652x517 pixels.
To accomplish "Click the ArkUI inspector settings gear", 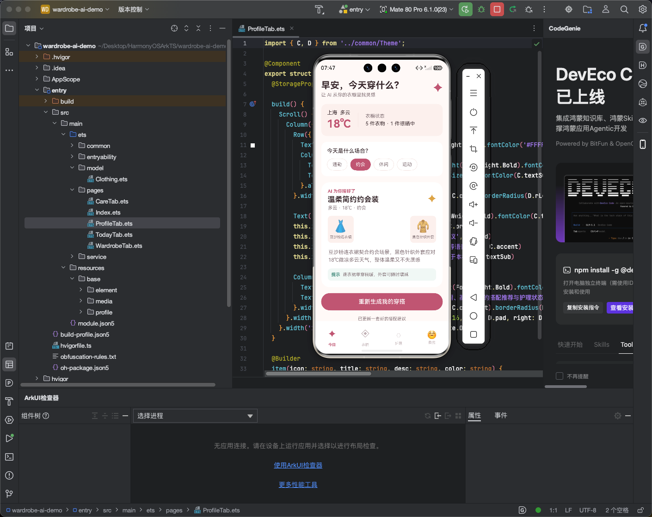I will point(618,416).
